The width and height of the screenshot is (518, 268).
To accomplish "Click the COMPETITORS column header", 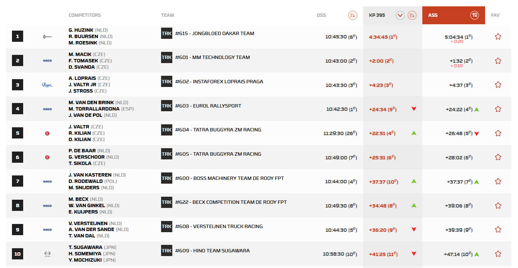I will (x=85, y=15).
